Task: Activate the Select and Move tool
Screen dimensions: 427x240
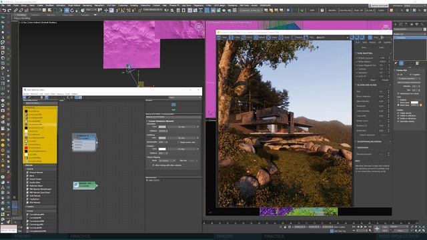Action: click(x=67, y=11)
